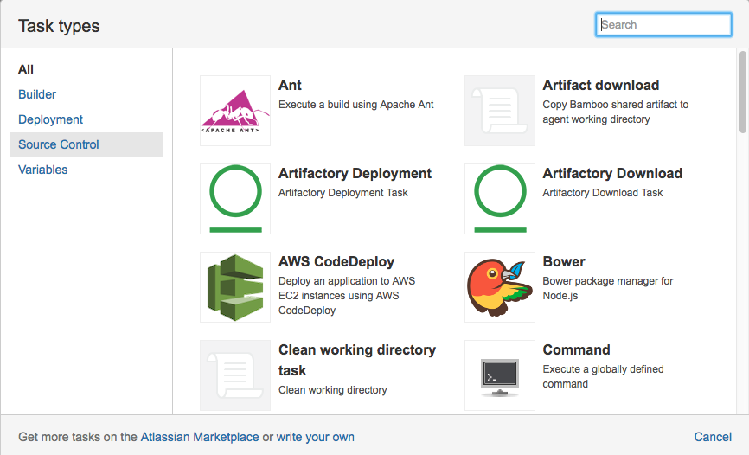Click the Artifactory Deployment green circle icon
Screen dimensions: 749x455
[x=235, y=199]
